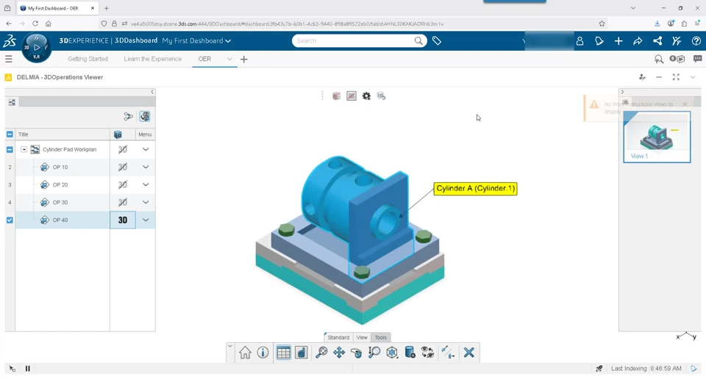Click the plus Add icon in top bar
The image size is (706, 379).
618,41
